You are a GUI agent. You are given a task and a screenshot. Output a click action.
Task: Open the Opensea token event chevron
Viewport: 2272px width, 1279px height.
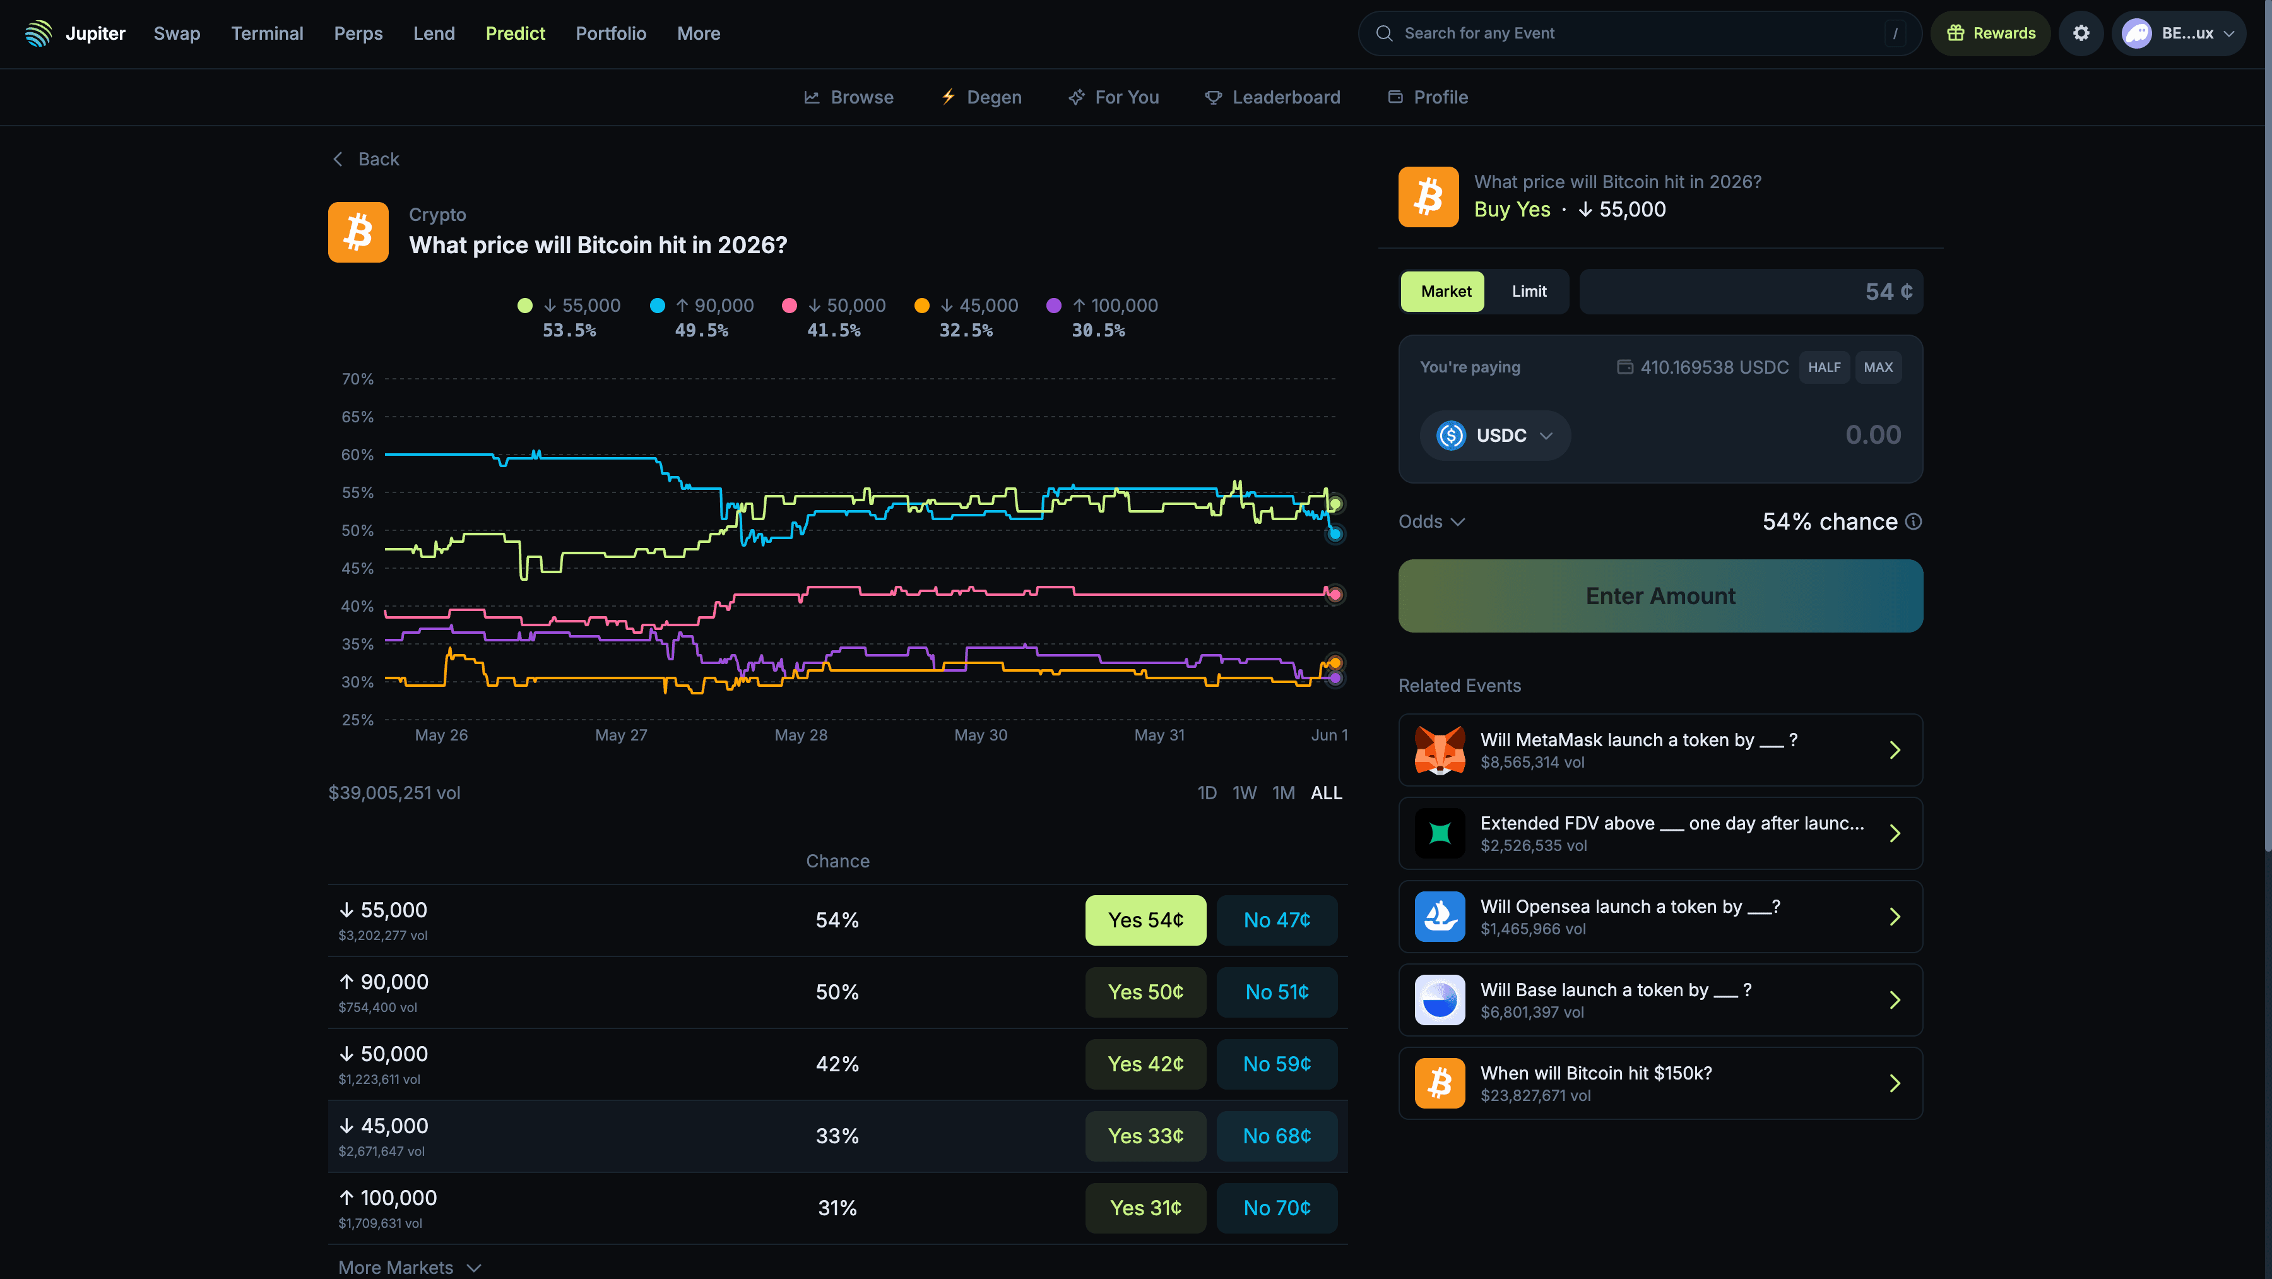point(1895,917)
